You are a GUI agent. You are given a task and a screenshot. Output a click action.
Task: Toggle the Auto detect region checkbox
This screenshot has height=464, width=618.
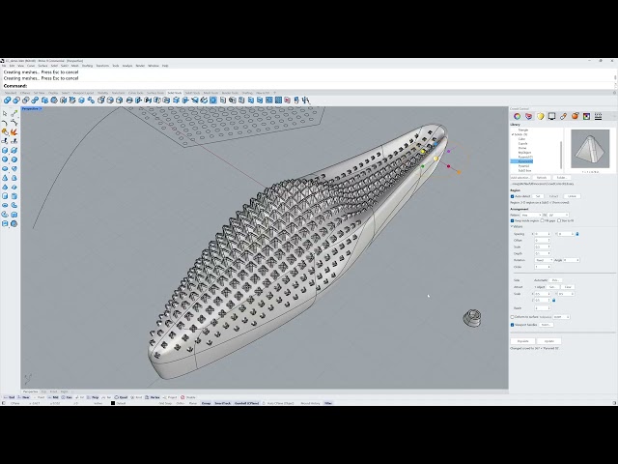coord(513,196)
